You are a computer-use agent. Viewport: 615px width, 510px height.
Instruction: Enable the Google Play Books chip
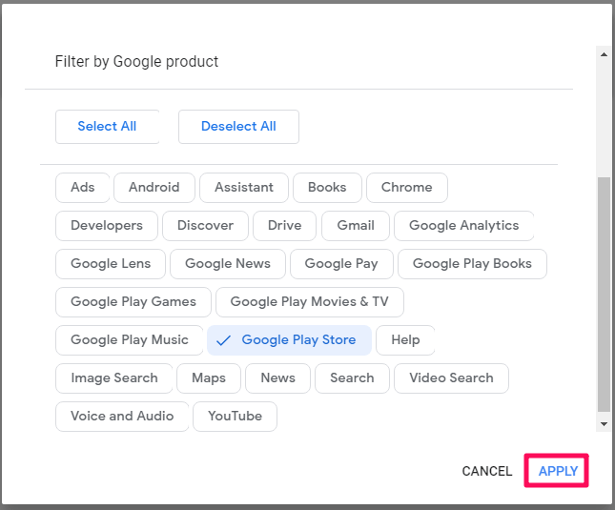472,263
